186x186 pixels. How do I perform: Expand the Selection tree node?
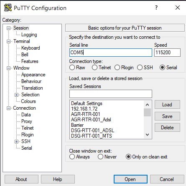click(x=16, y=95)
